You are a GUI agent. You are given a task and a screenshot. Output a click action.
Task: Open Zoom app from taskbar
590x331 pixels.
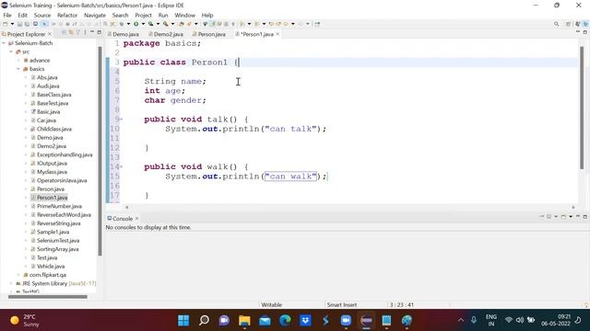point(346,321)
